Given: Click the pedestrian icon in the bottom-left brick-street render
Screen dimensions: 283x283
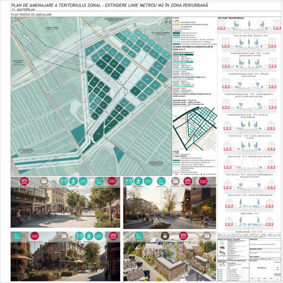Looking at the screenshot, I should (x=89, y=236).
